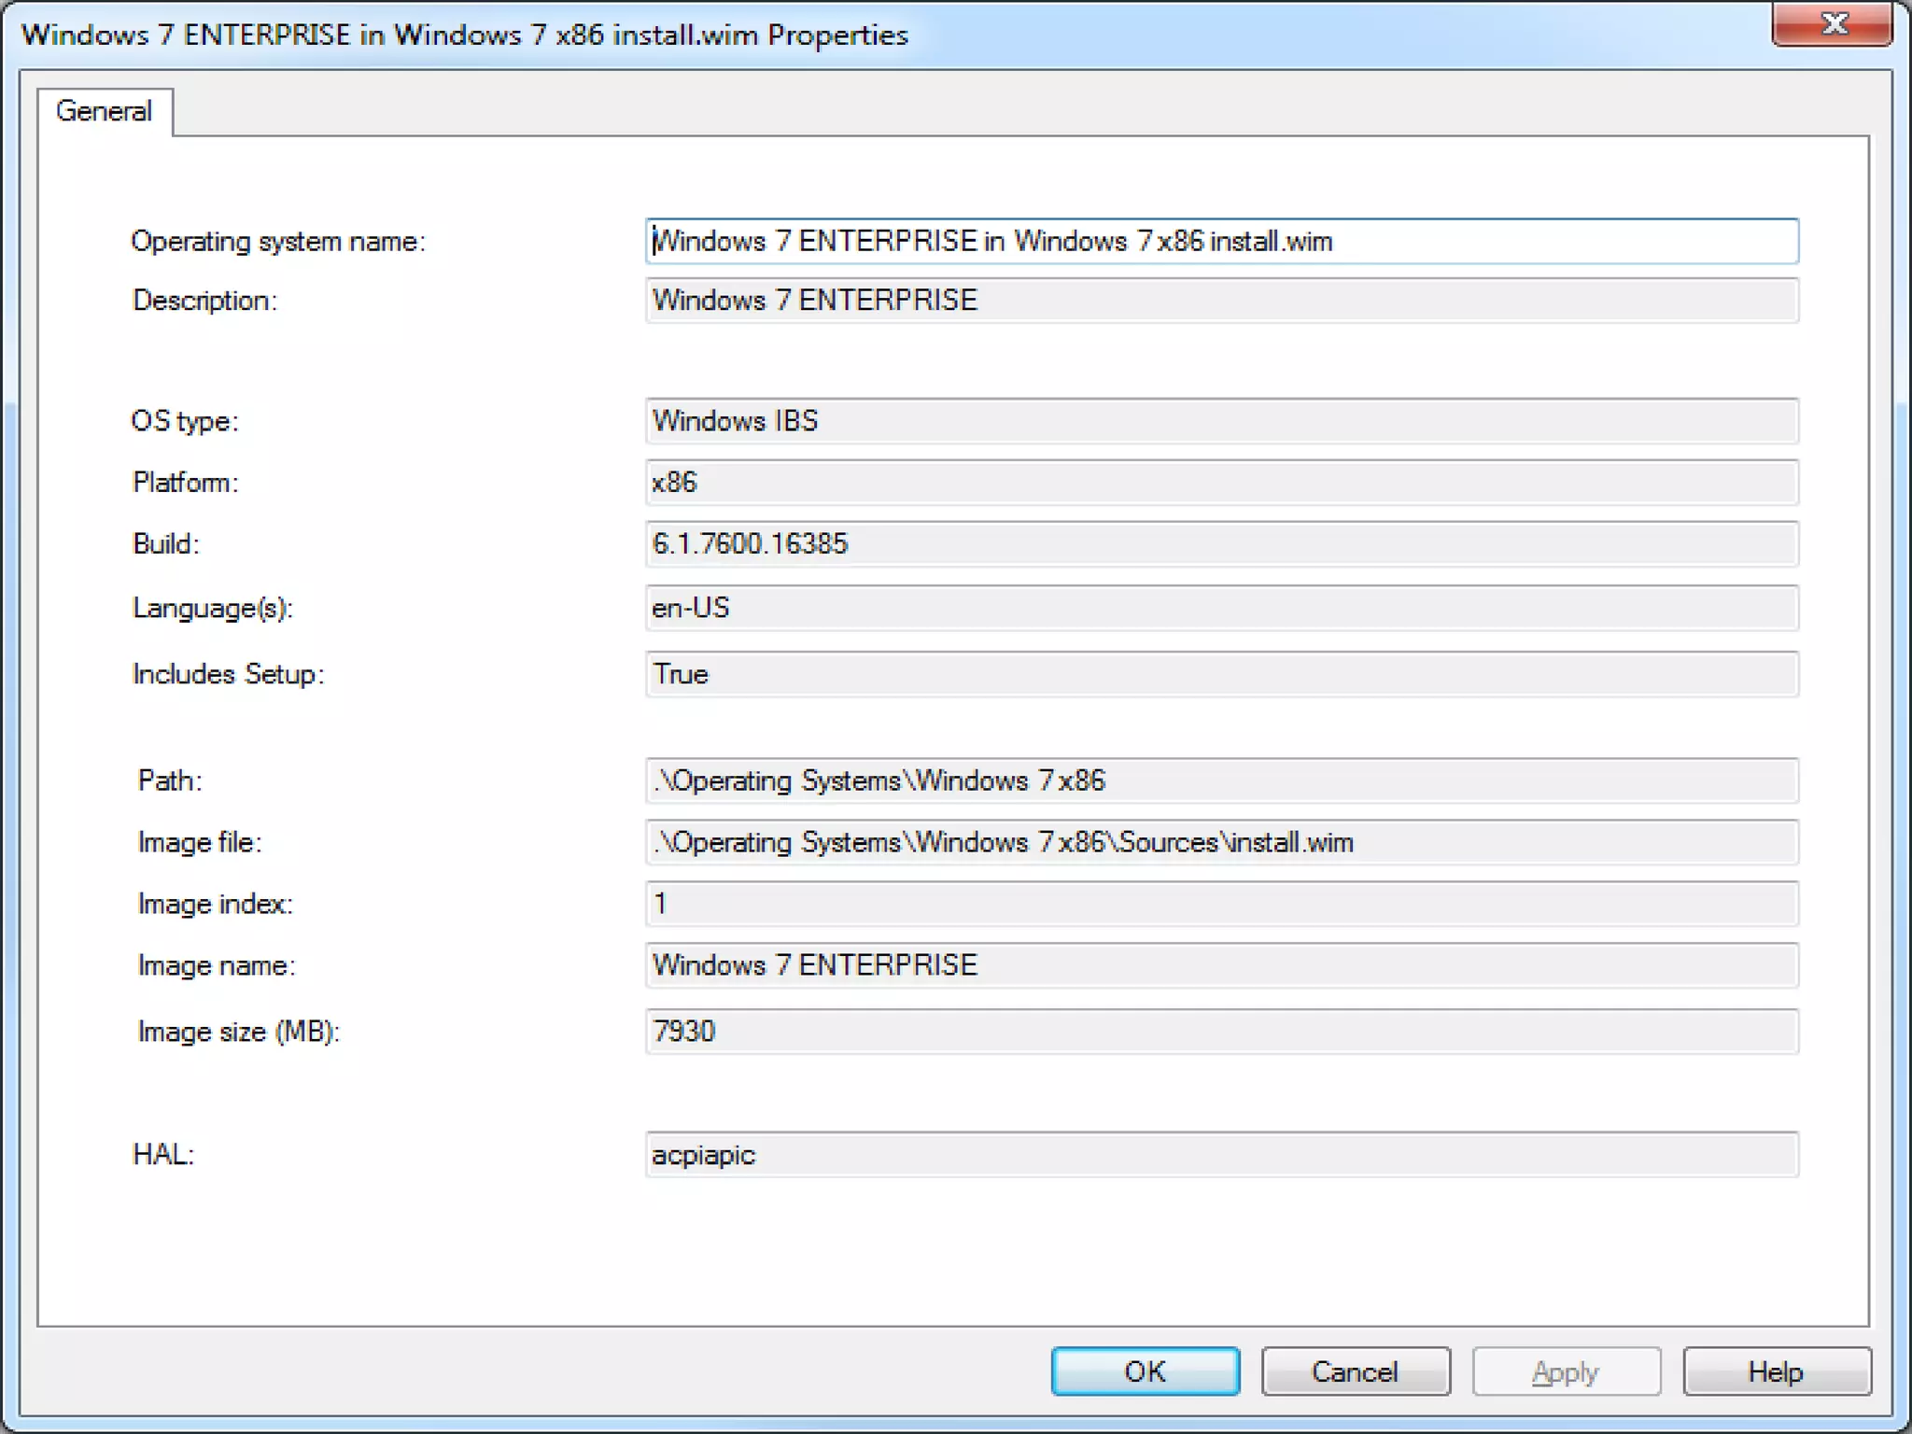The image size is (1912, 1434).
Task: Click the dialog title bar text
Action: click(465, 35)
